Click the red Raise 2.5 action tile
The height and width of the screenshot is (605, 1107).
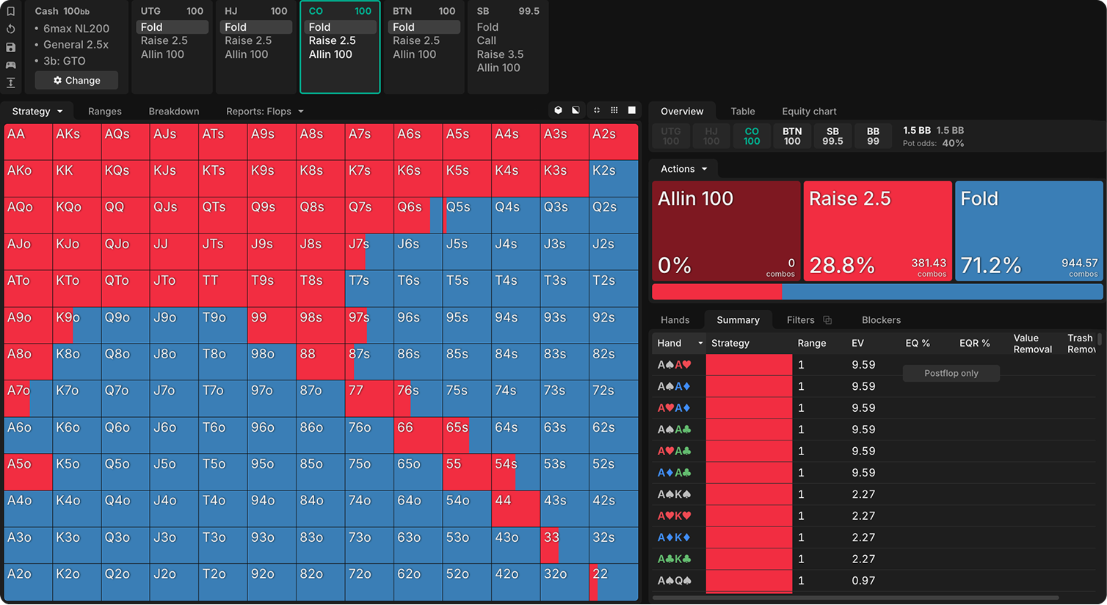tap(878, 231)
